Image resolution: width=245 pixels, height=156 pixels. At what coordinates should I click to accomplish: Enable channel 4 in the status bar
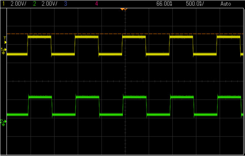tap(96, 3)
